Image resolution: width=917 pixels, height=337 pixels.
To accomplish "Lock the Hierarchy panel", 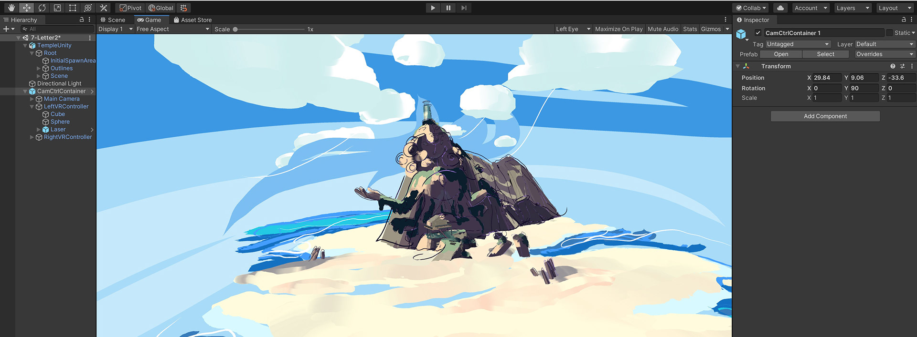I will coord(82,20).
